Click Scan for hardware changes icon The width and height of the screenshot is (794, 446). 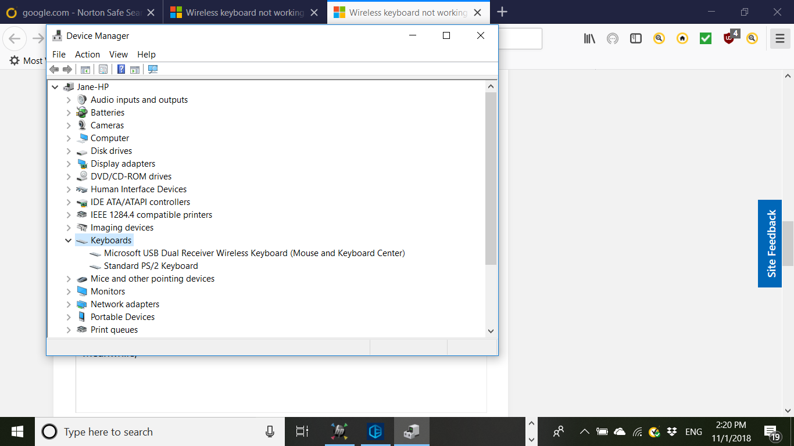pyautogui.click(x=153, y=69)
